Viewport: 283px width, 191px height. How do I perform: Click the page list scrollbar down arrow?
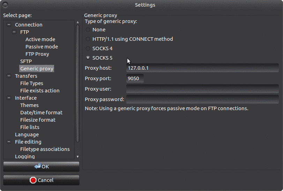click(x=77, y=157)
